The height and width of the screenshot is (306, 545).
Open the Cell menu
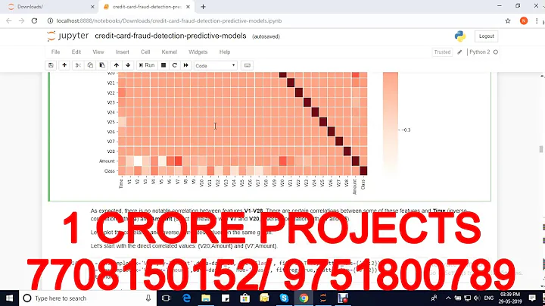coord(145,52)
